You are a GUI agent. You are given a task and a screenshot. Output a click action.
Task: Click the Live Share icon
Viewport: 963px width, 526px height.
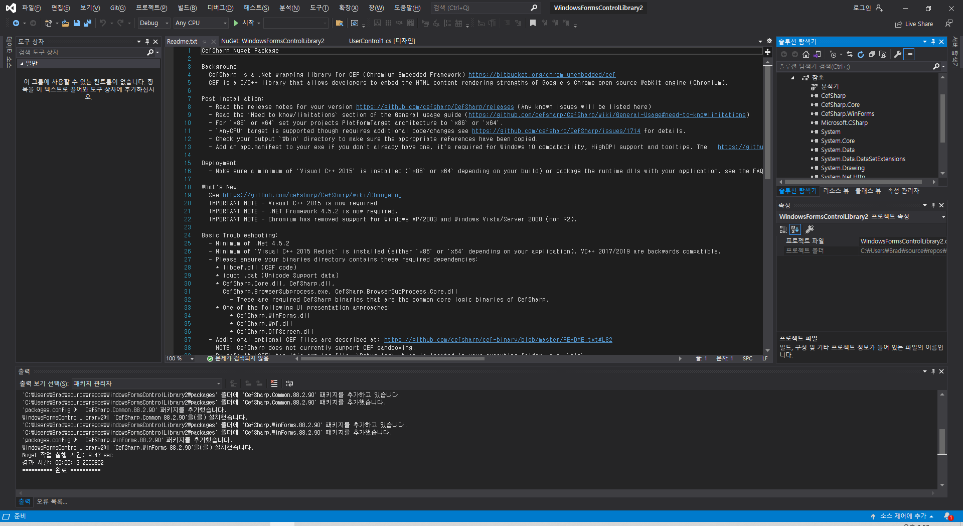(898, 24)
